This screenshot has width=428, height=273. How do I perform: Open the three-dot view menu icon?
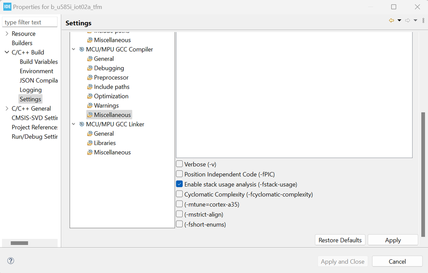click(x=423, y=21)
